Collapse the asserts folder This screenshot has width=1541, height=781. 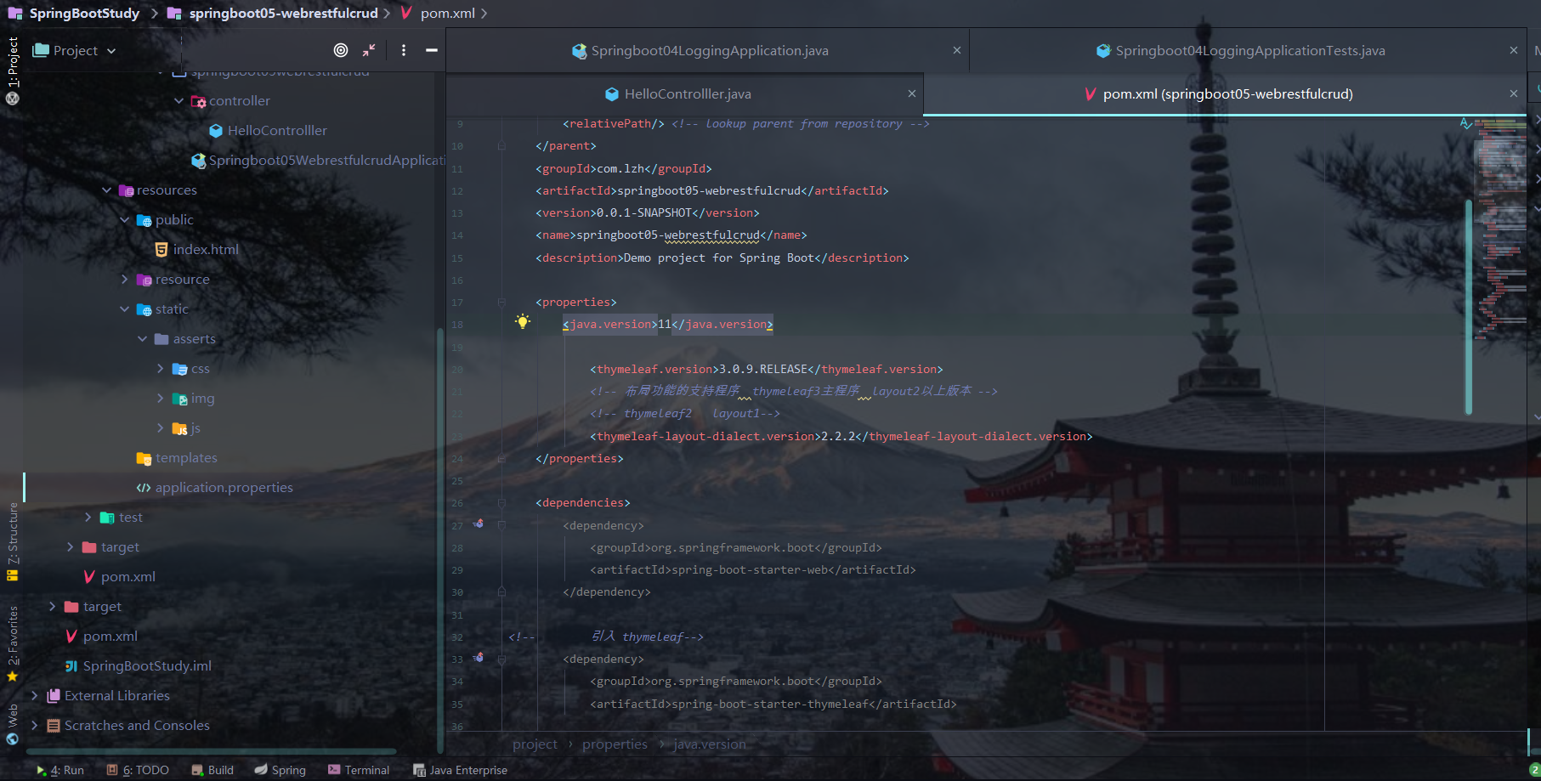coord(143,339)
